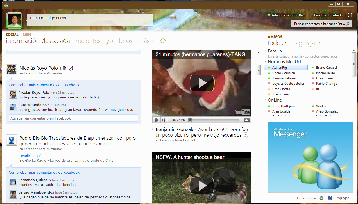358x204 pixels.
Task: Select contact Clau Suárez
Action: (x=325, y=78)
